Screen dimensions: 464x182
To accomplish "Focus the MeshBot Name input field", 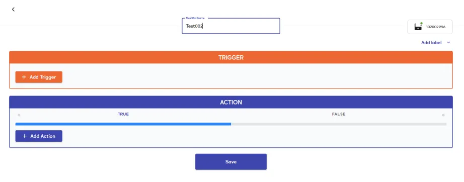I will click(x=231, y=26).
